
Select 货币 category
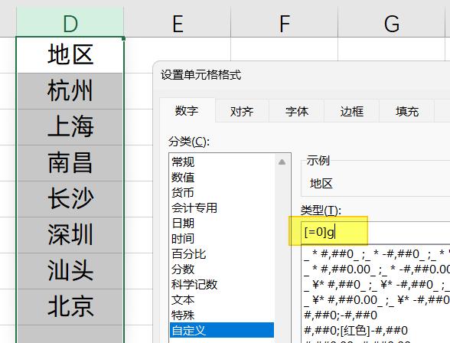click(x=222, y=193)
